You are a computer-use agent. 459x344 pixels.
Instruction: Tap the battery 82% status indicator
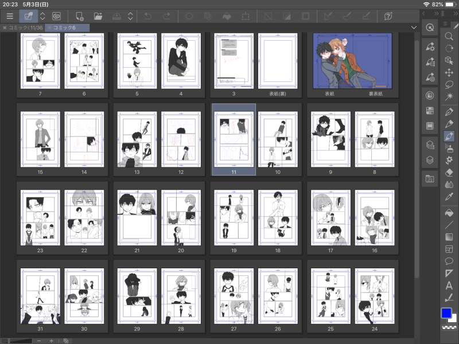coord(443,5)
